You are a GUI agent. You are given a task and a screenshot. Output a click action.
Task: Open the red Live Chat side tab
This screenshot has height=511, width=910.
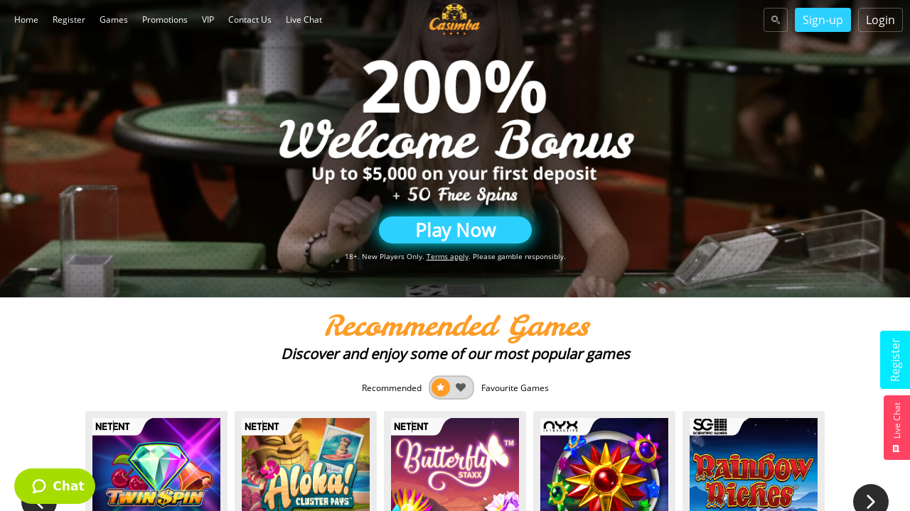(896, 427)
